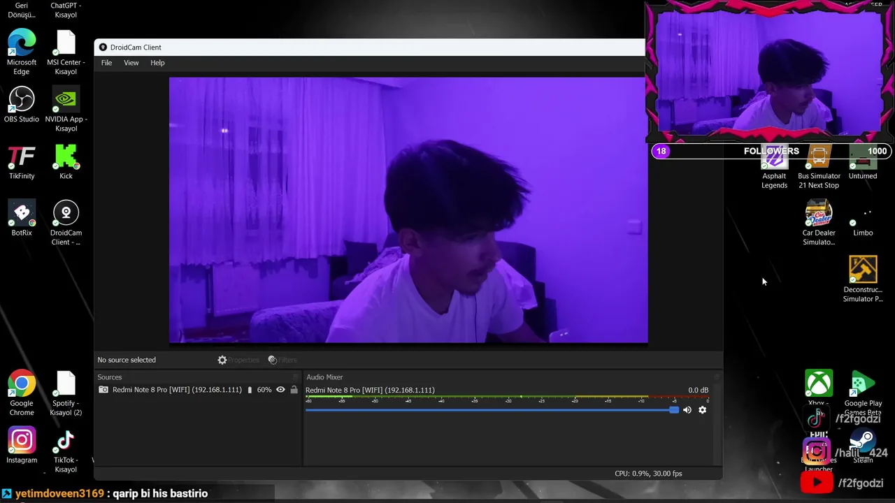The width and height of the screenshot is (895, 503).
Task: Click the FOLLOWERS counter label
Action: pos(771,151)
